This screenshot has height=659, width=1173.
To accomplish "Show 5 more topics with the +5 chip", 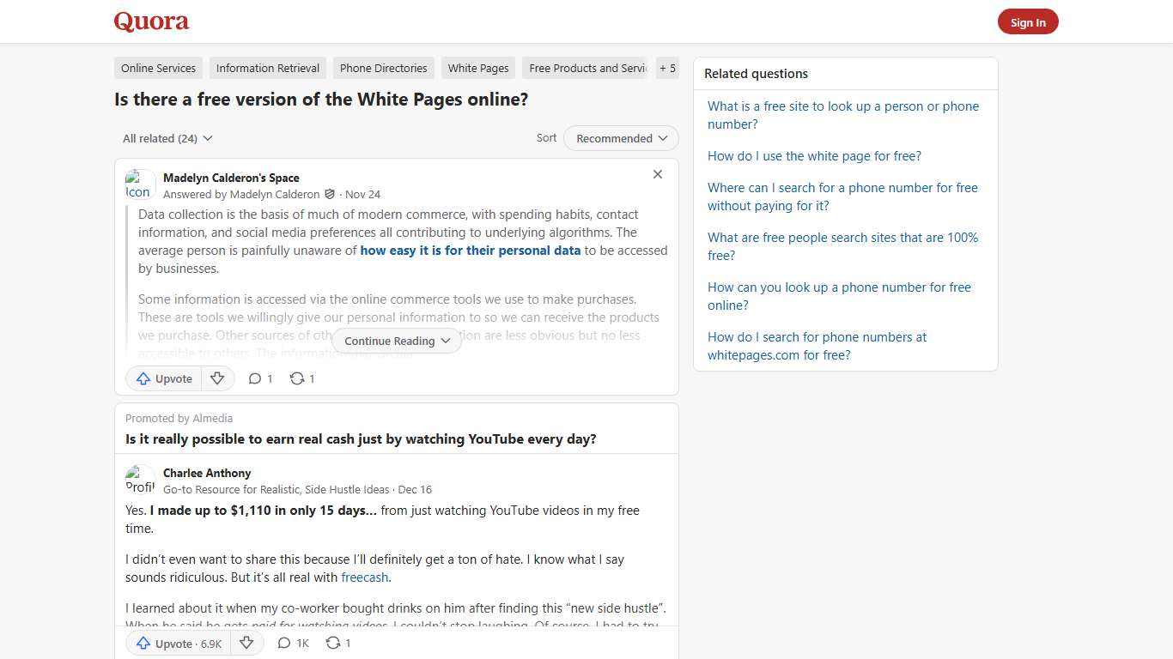I will 667,68.
